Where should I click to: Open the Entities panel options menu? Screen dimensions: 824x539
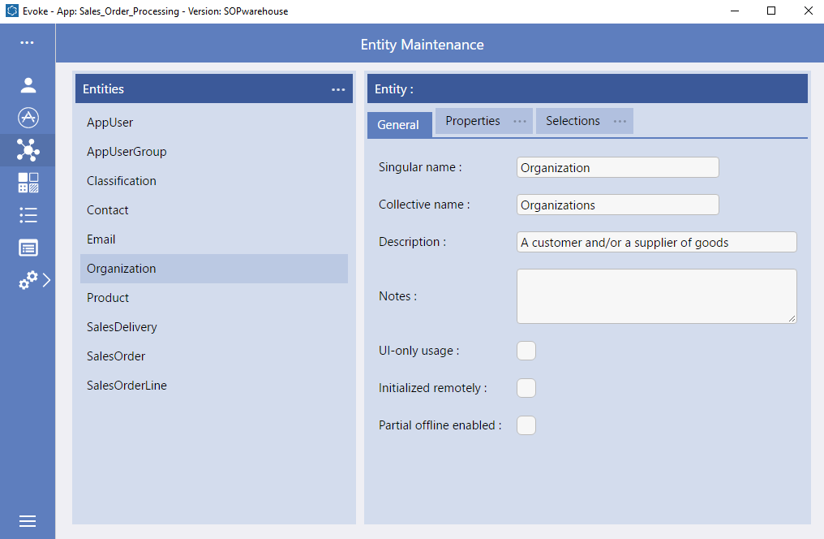[x=338, y=89]
